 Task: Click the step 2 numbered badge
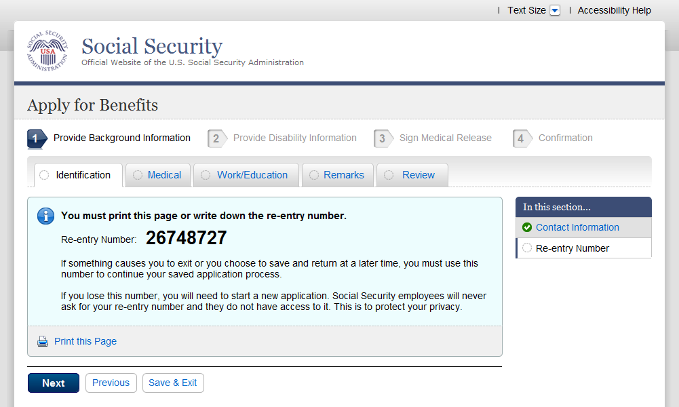click(217, 138)
